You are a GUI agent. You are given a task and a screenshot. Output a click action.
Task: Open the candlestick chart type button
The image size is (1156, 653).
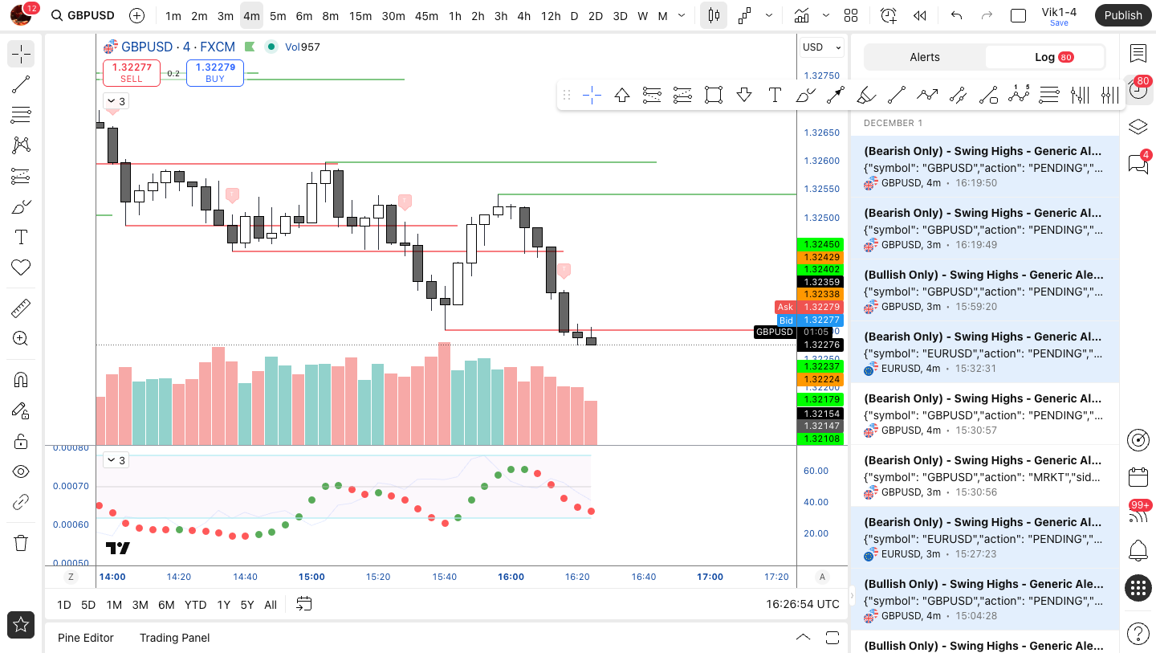click(x=714, y=15)
